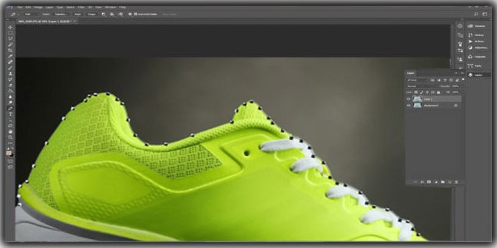Click the foreground color swatch
The width and height of the screenshot is (497, 248).
point(9,153)
